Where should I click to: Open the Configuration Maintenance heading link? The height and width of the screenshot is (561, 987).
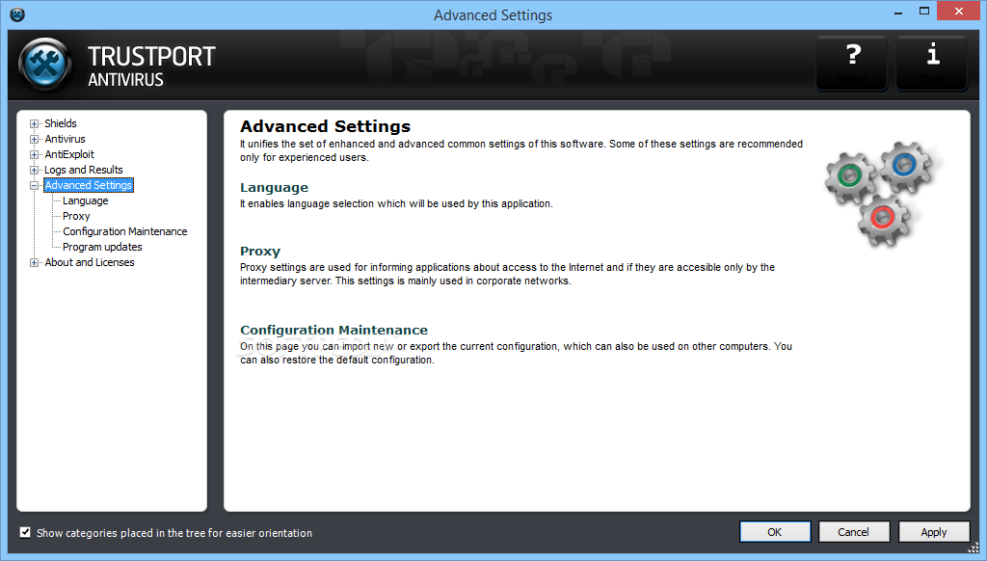pos(333,330)
